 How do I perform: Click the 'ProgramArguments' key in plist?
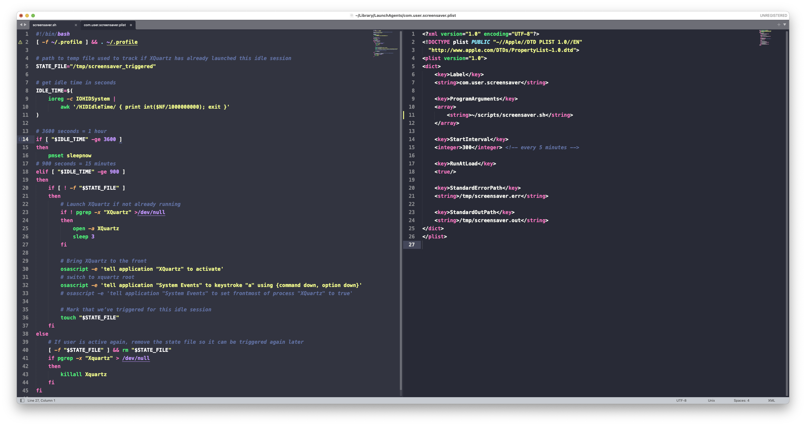pyautogui.click(x=475, y=99)
